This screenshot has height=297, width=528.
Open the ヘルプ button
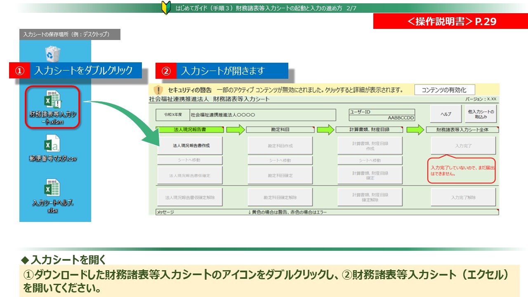click(445, 114)
